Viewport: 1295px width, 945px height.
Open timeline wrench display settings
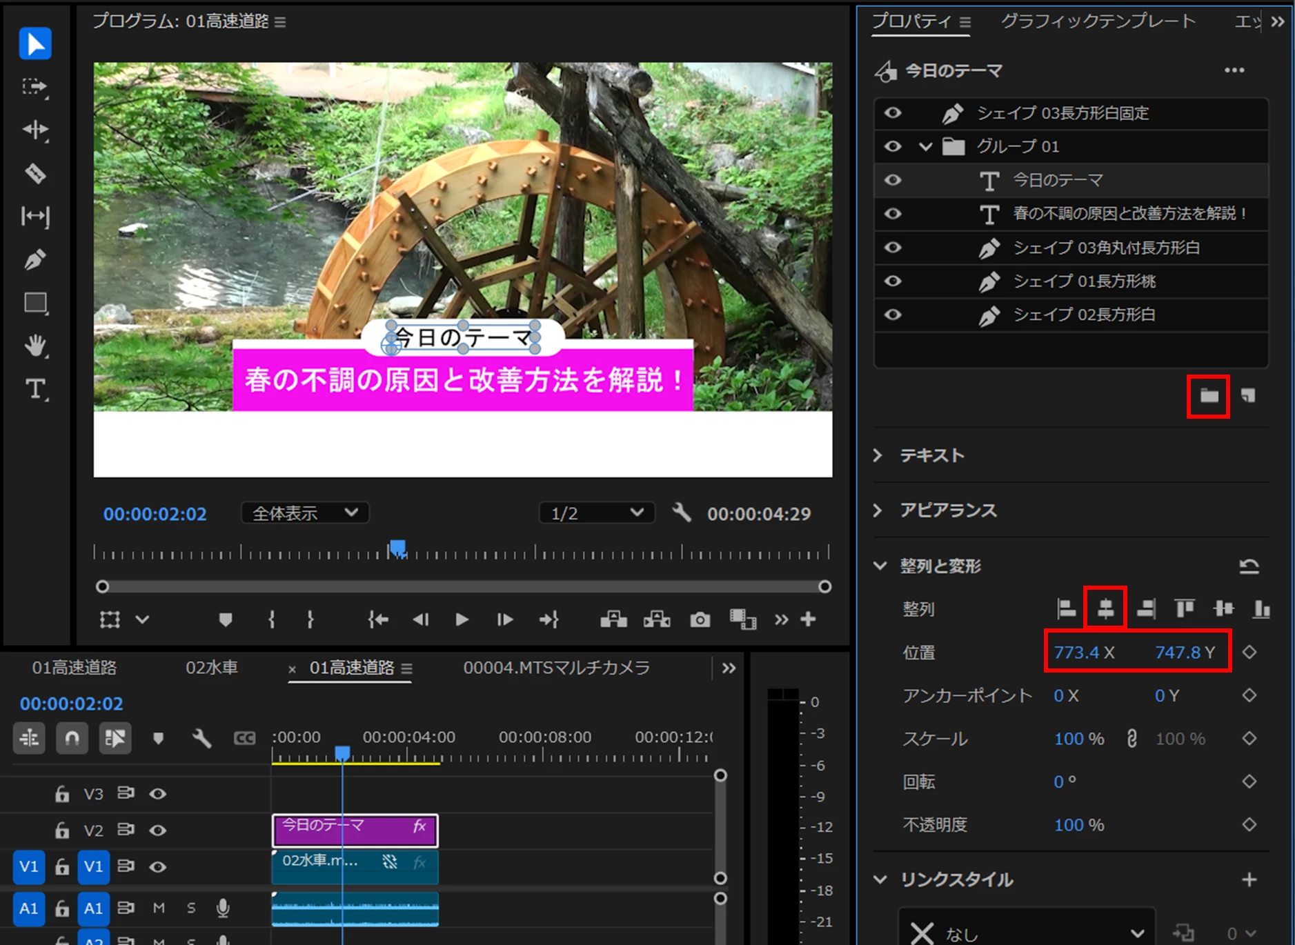201,739
